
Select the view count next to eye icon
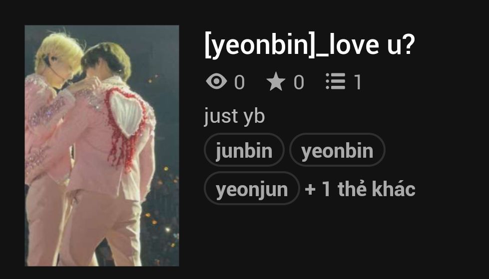click(x=240, y=83)
